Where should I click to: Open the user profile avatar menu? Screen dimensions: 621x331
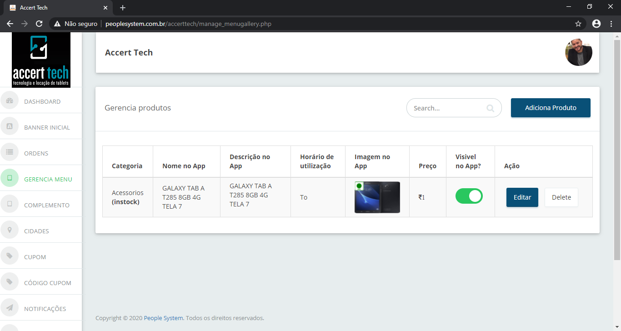pyautogui.click(x=578, y=52)
